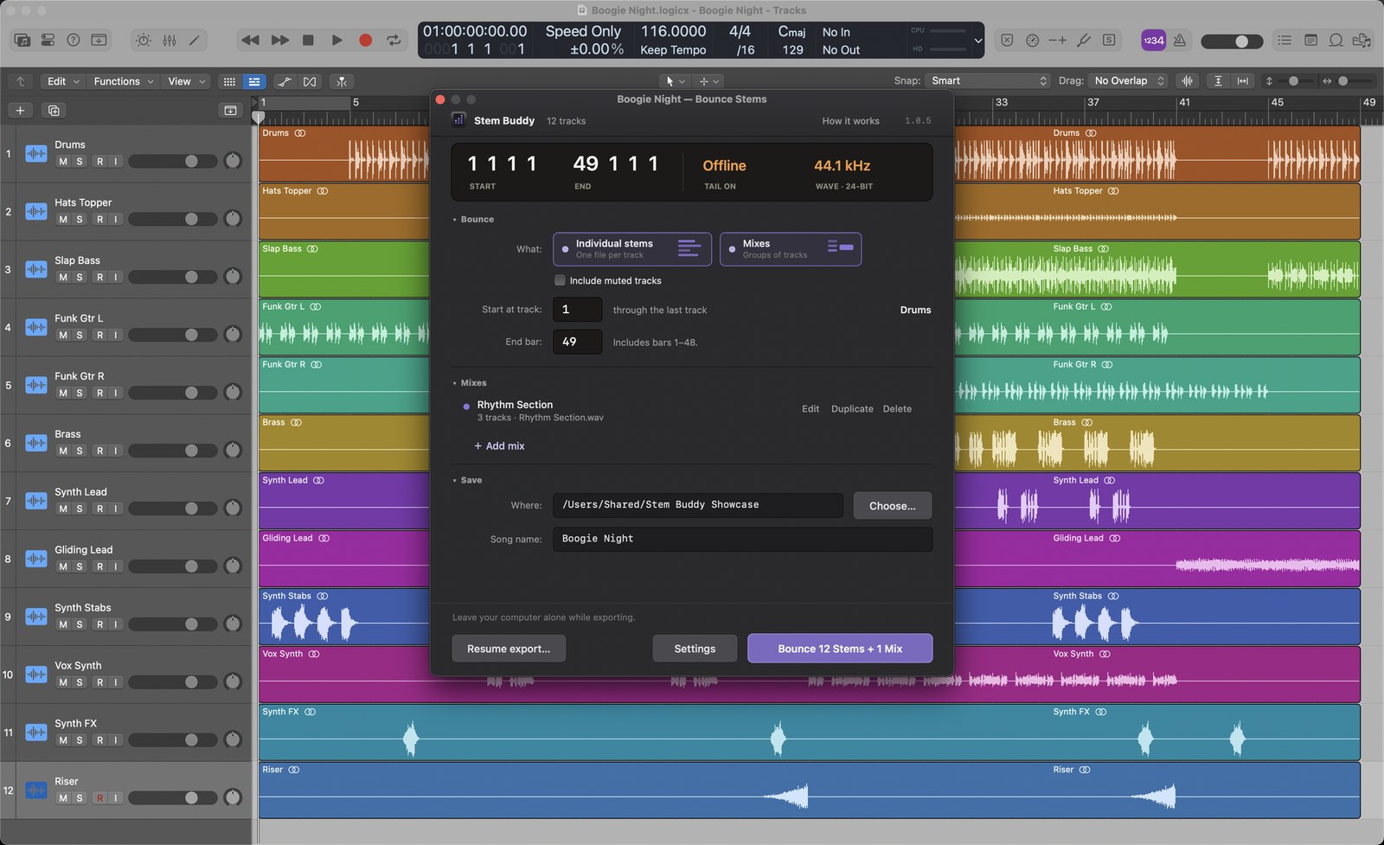Viewport: 1384px width, 845px height.
Task: Collapse the Save section
Action: (x=467, y=480)
